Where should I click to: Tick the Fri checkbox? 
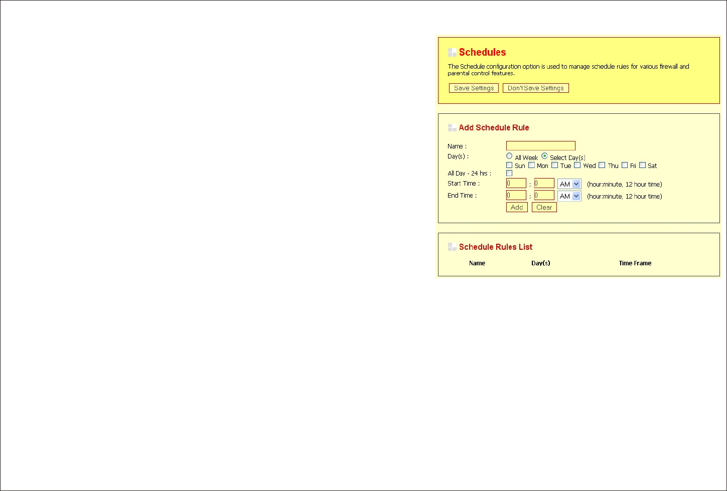click(625, 165)
